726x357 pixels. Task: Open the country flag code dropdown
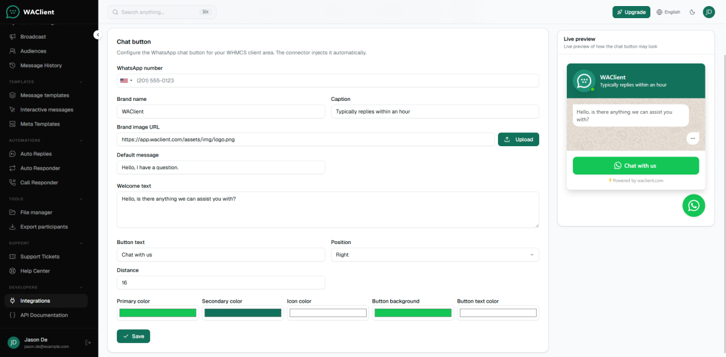[126, 80]
